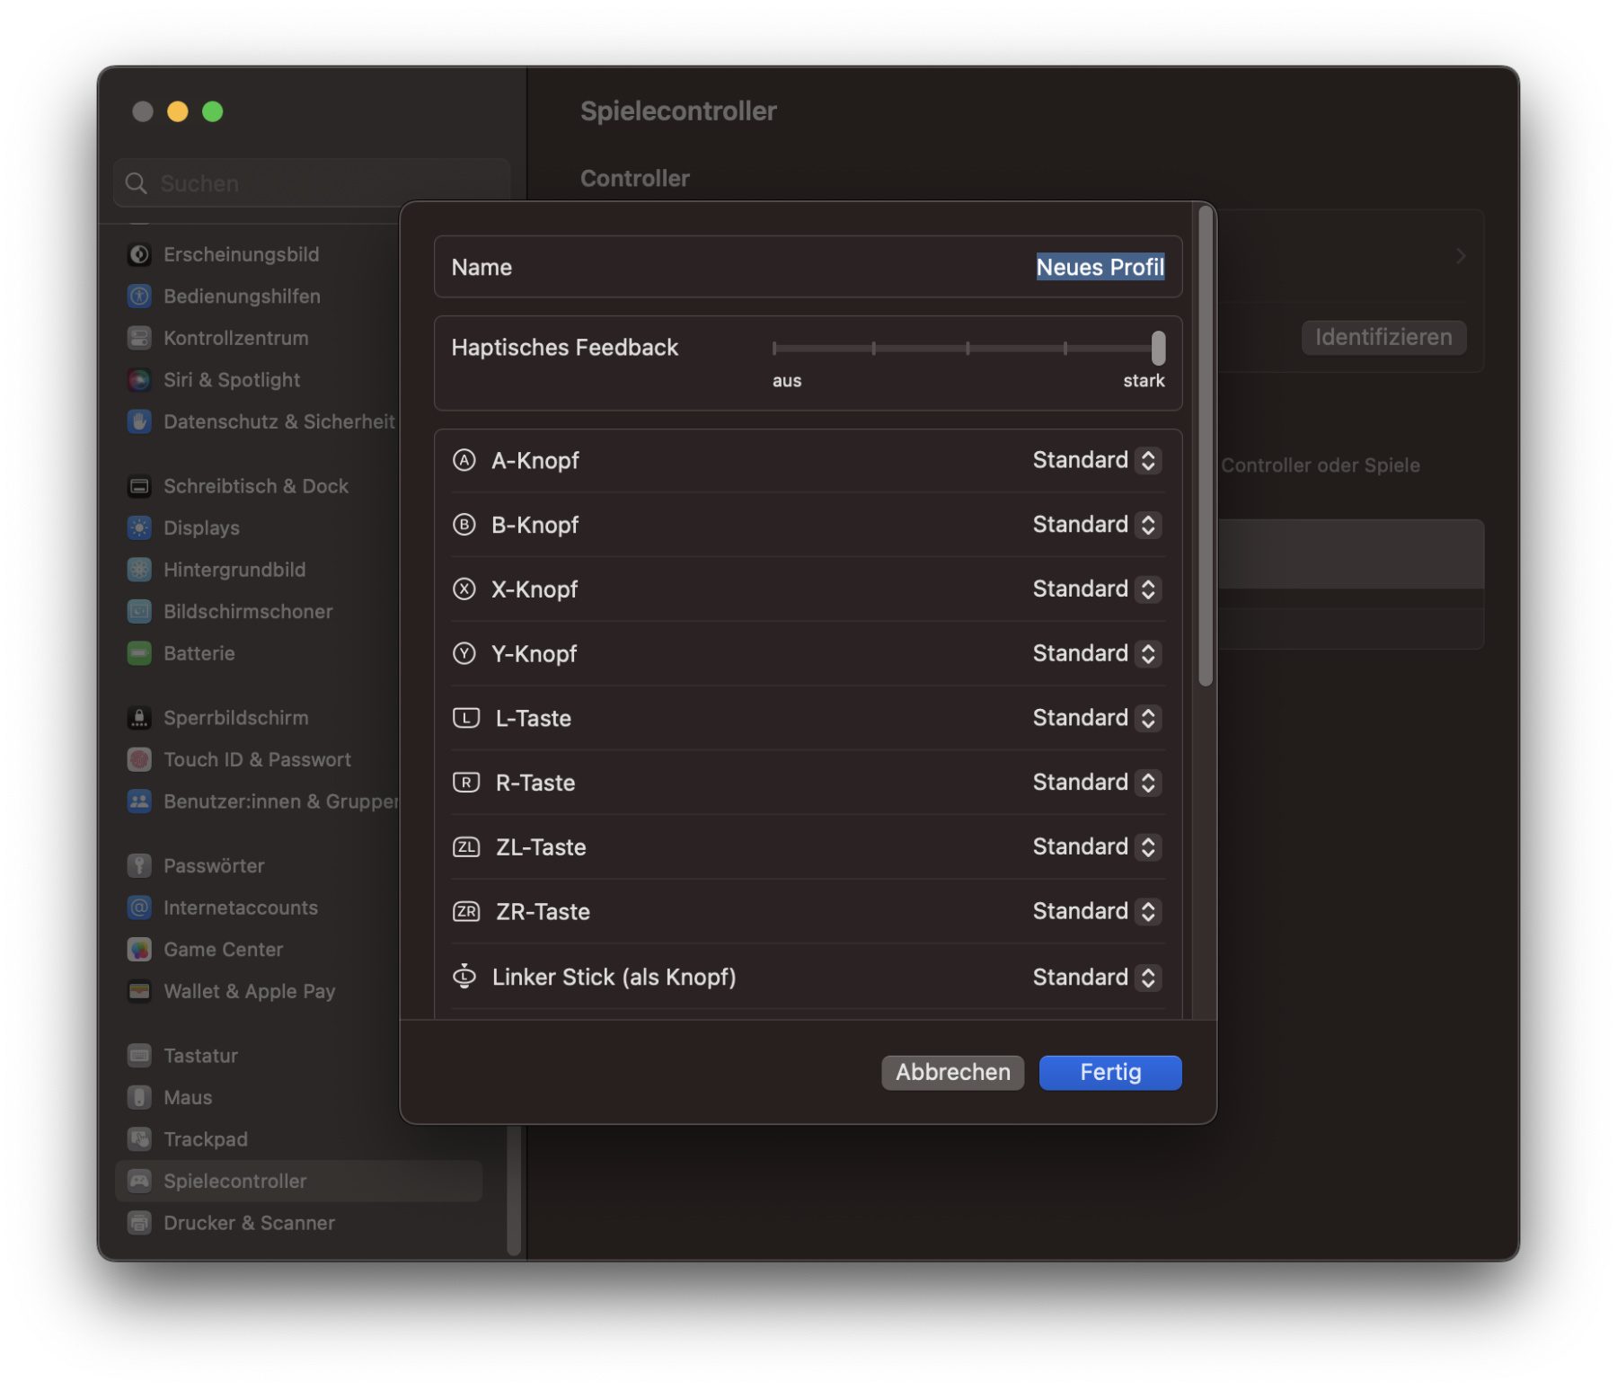Click the Bedienungshilfen accessibility icon
This screenshot has height=1390, width=1617.
pos(139,296)
